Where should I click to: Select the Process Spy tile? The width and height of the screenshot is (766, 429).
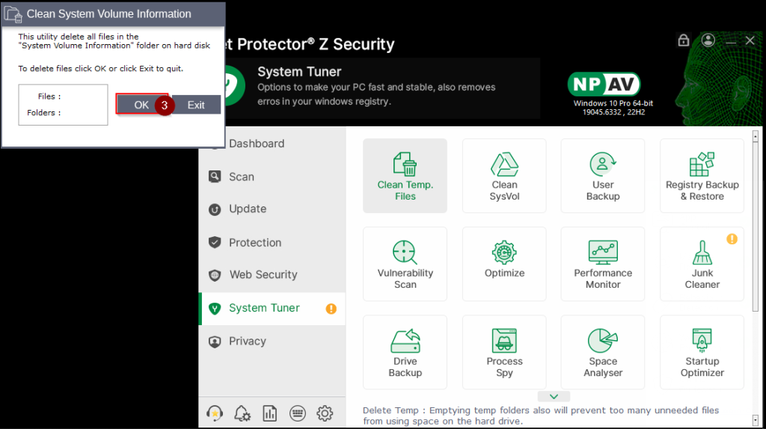tap(504, 352)
